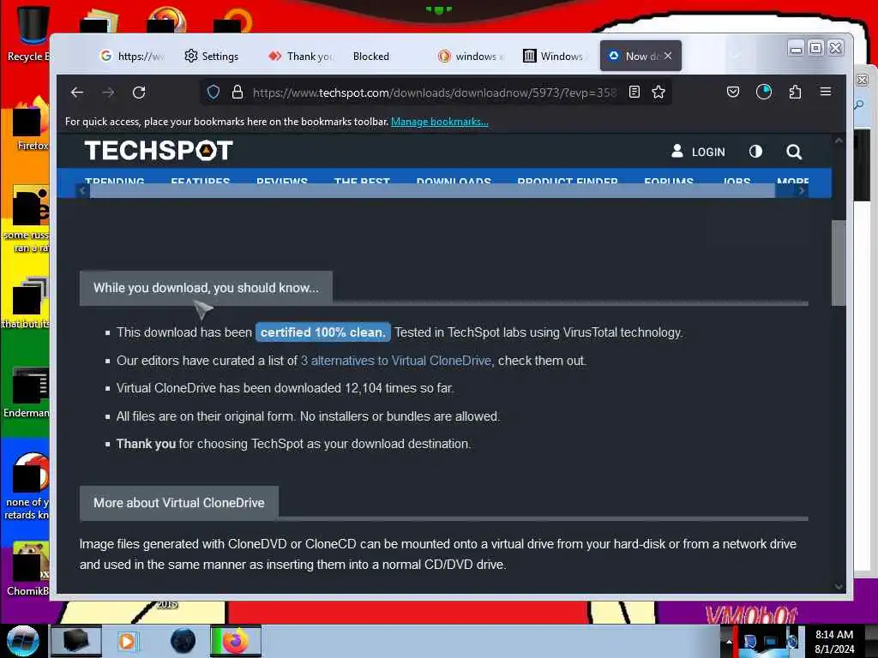Viewport: 878px width, 658px height.
Task: Switch to the Blocked tab
Action: tap(370, 56)
